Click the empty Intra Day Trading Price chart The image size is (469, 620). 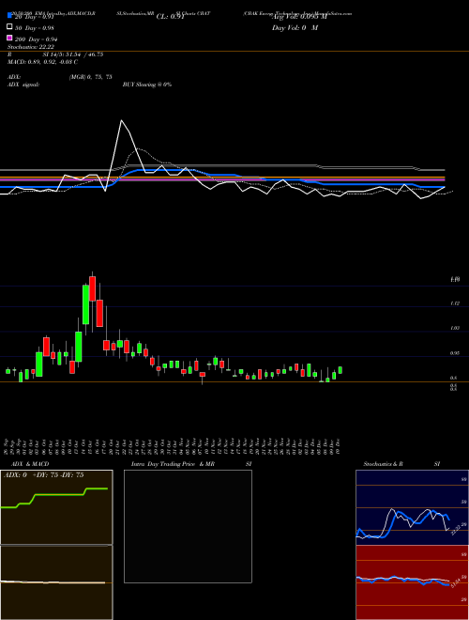(x=188, y=526)
